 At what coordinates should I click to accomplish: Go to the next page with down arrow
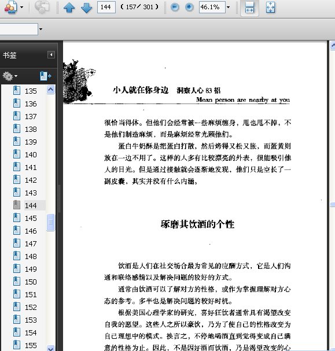click(86, 8)
